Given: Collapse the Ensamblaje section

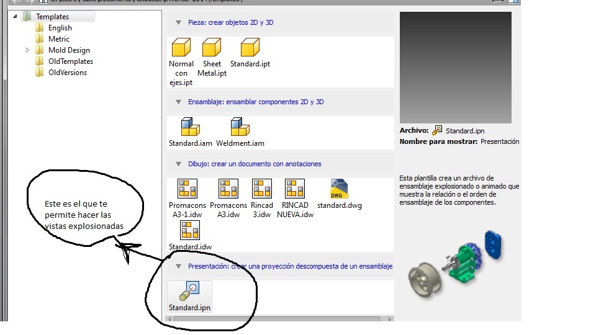Looking at the screenshot, I should click(x=178, y=102).
